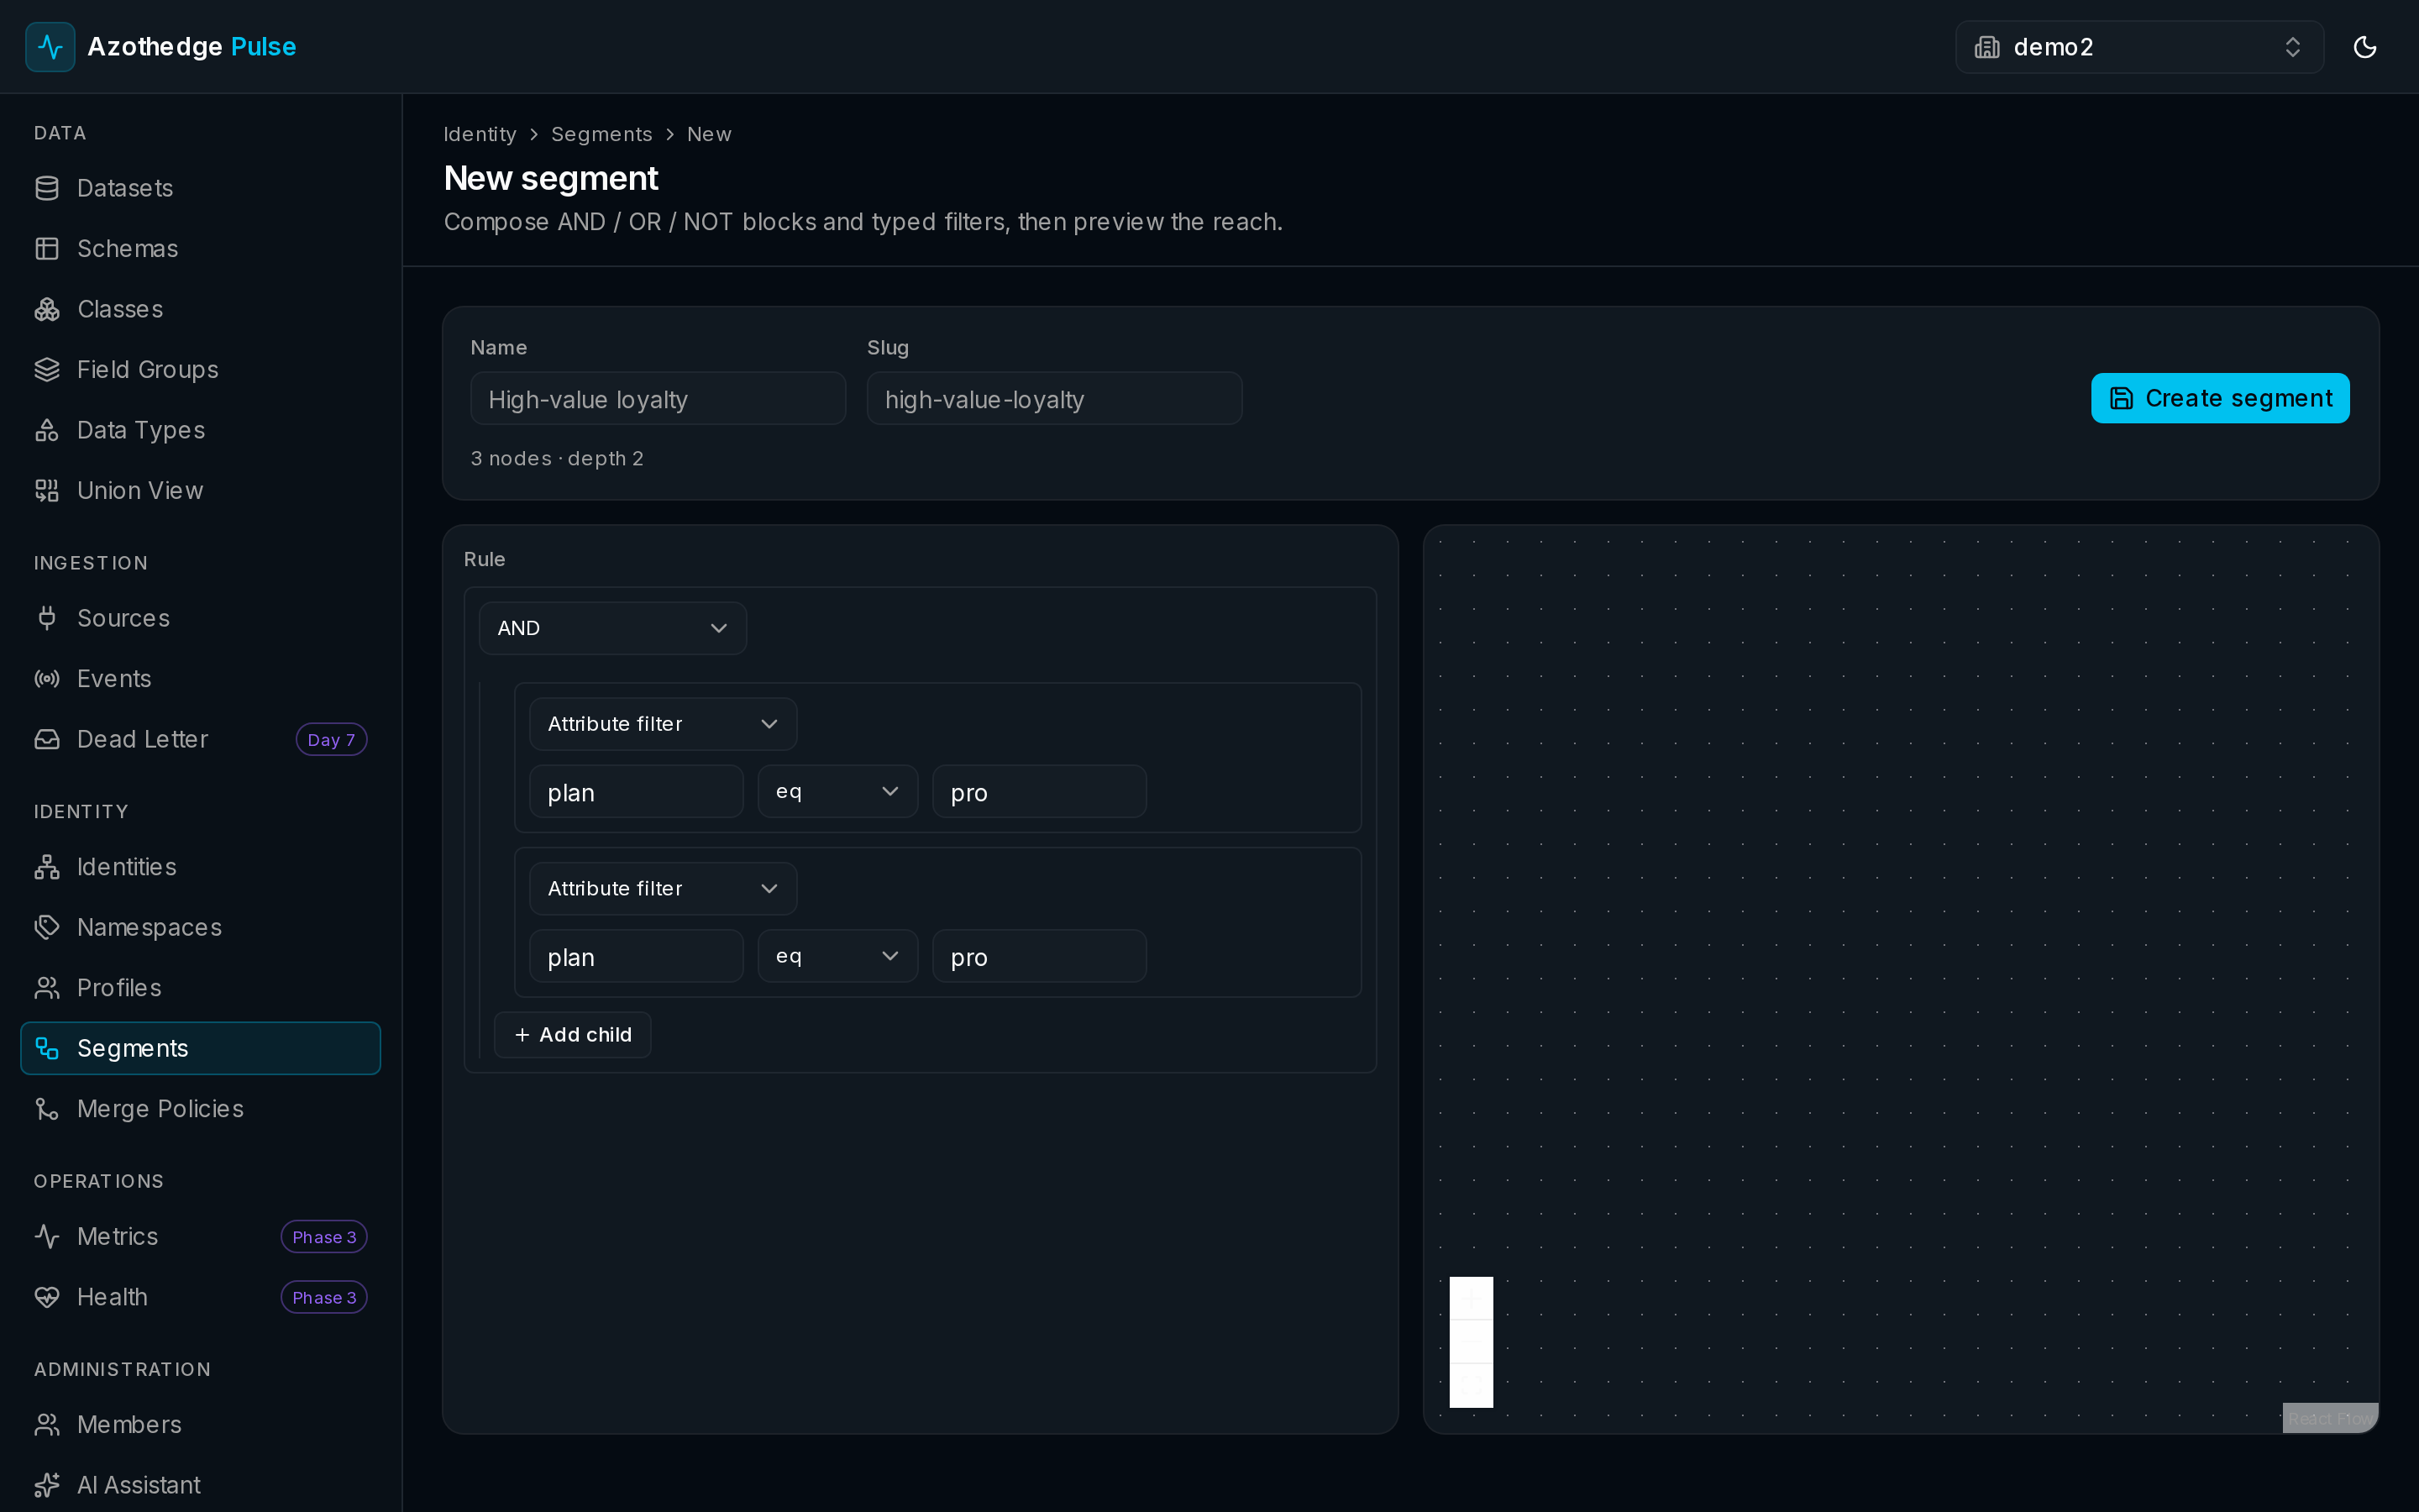
Task: Open Datasets from the sidebar
Action: tap(200, 188)
